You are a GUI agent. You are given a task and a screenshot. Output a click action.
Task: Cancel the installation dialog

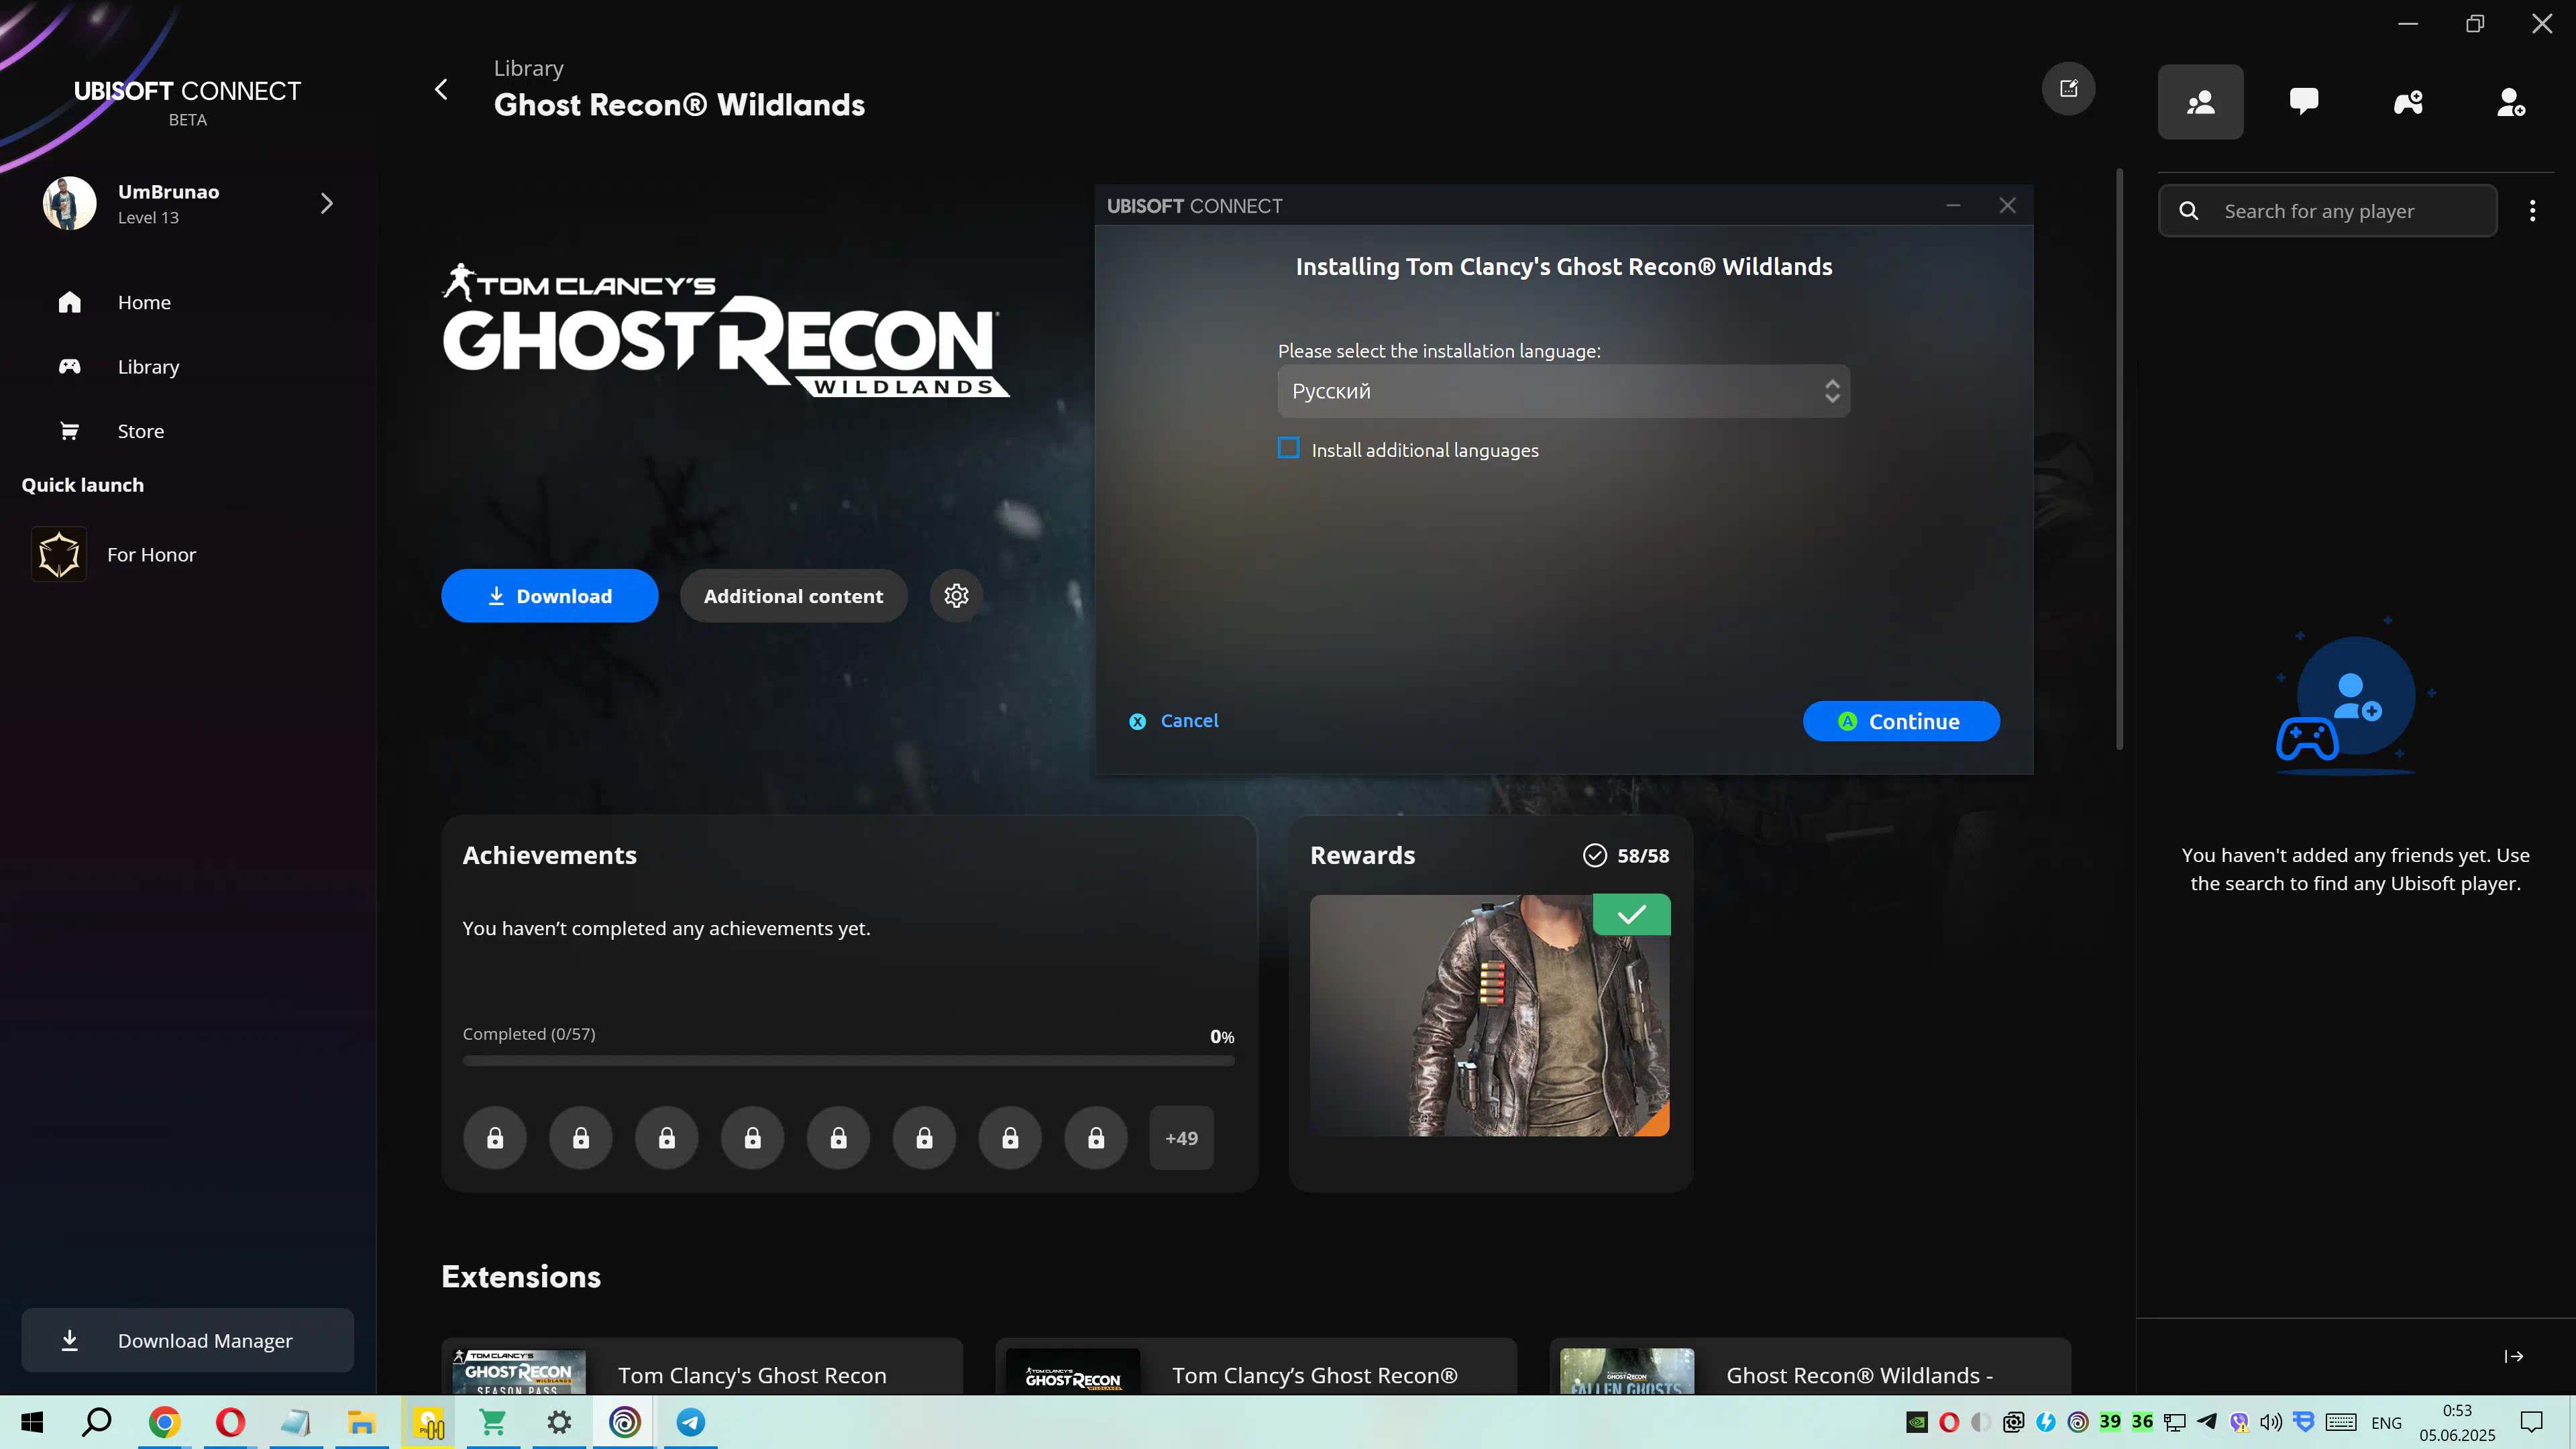click(1174, 721)
